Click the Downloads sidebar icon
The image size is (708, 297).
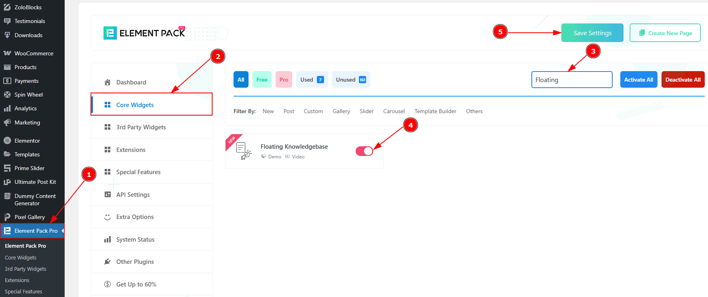[x=7, y=35]
